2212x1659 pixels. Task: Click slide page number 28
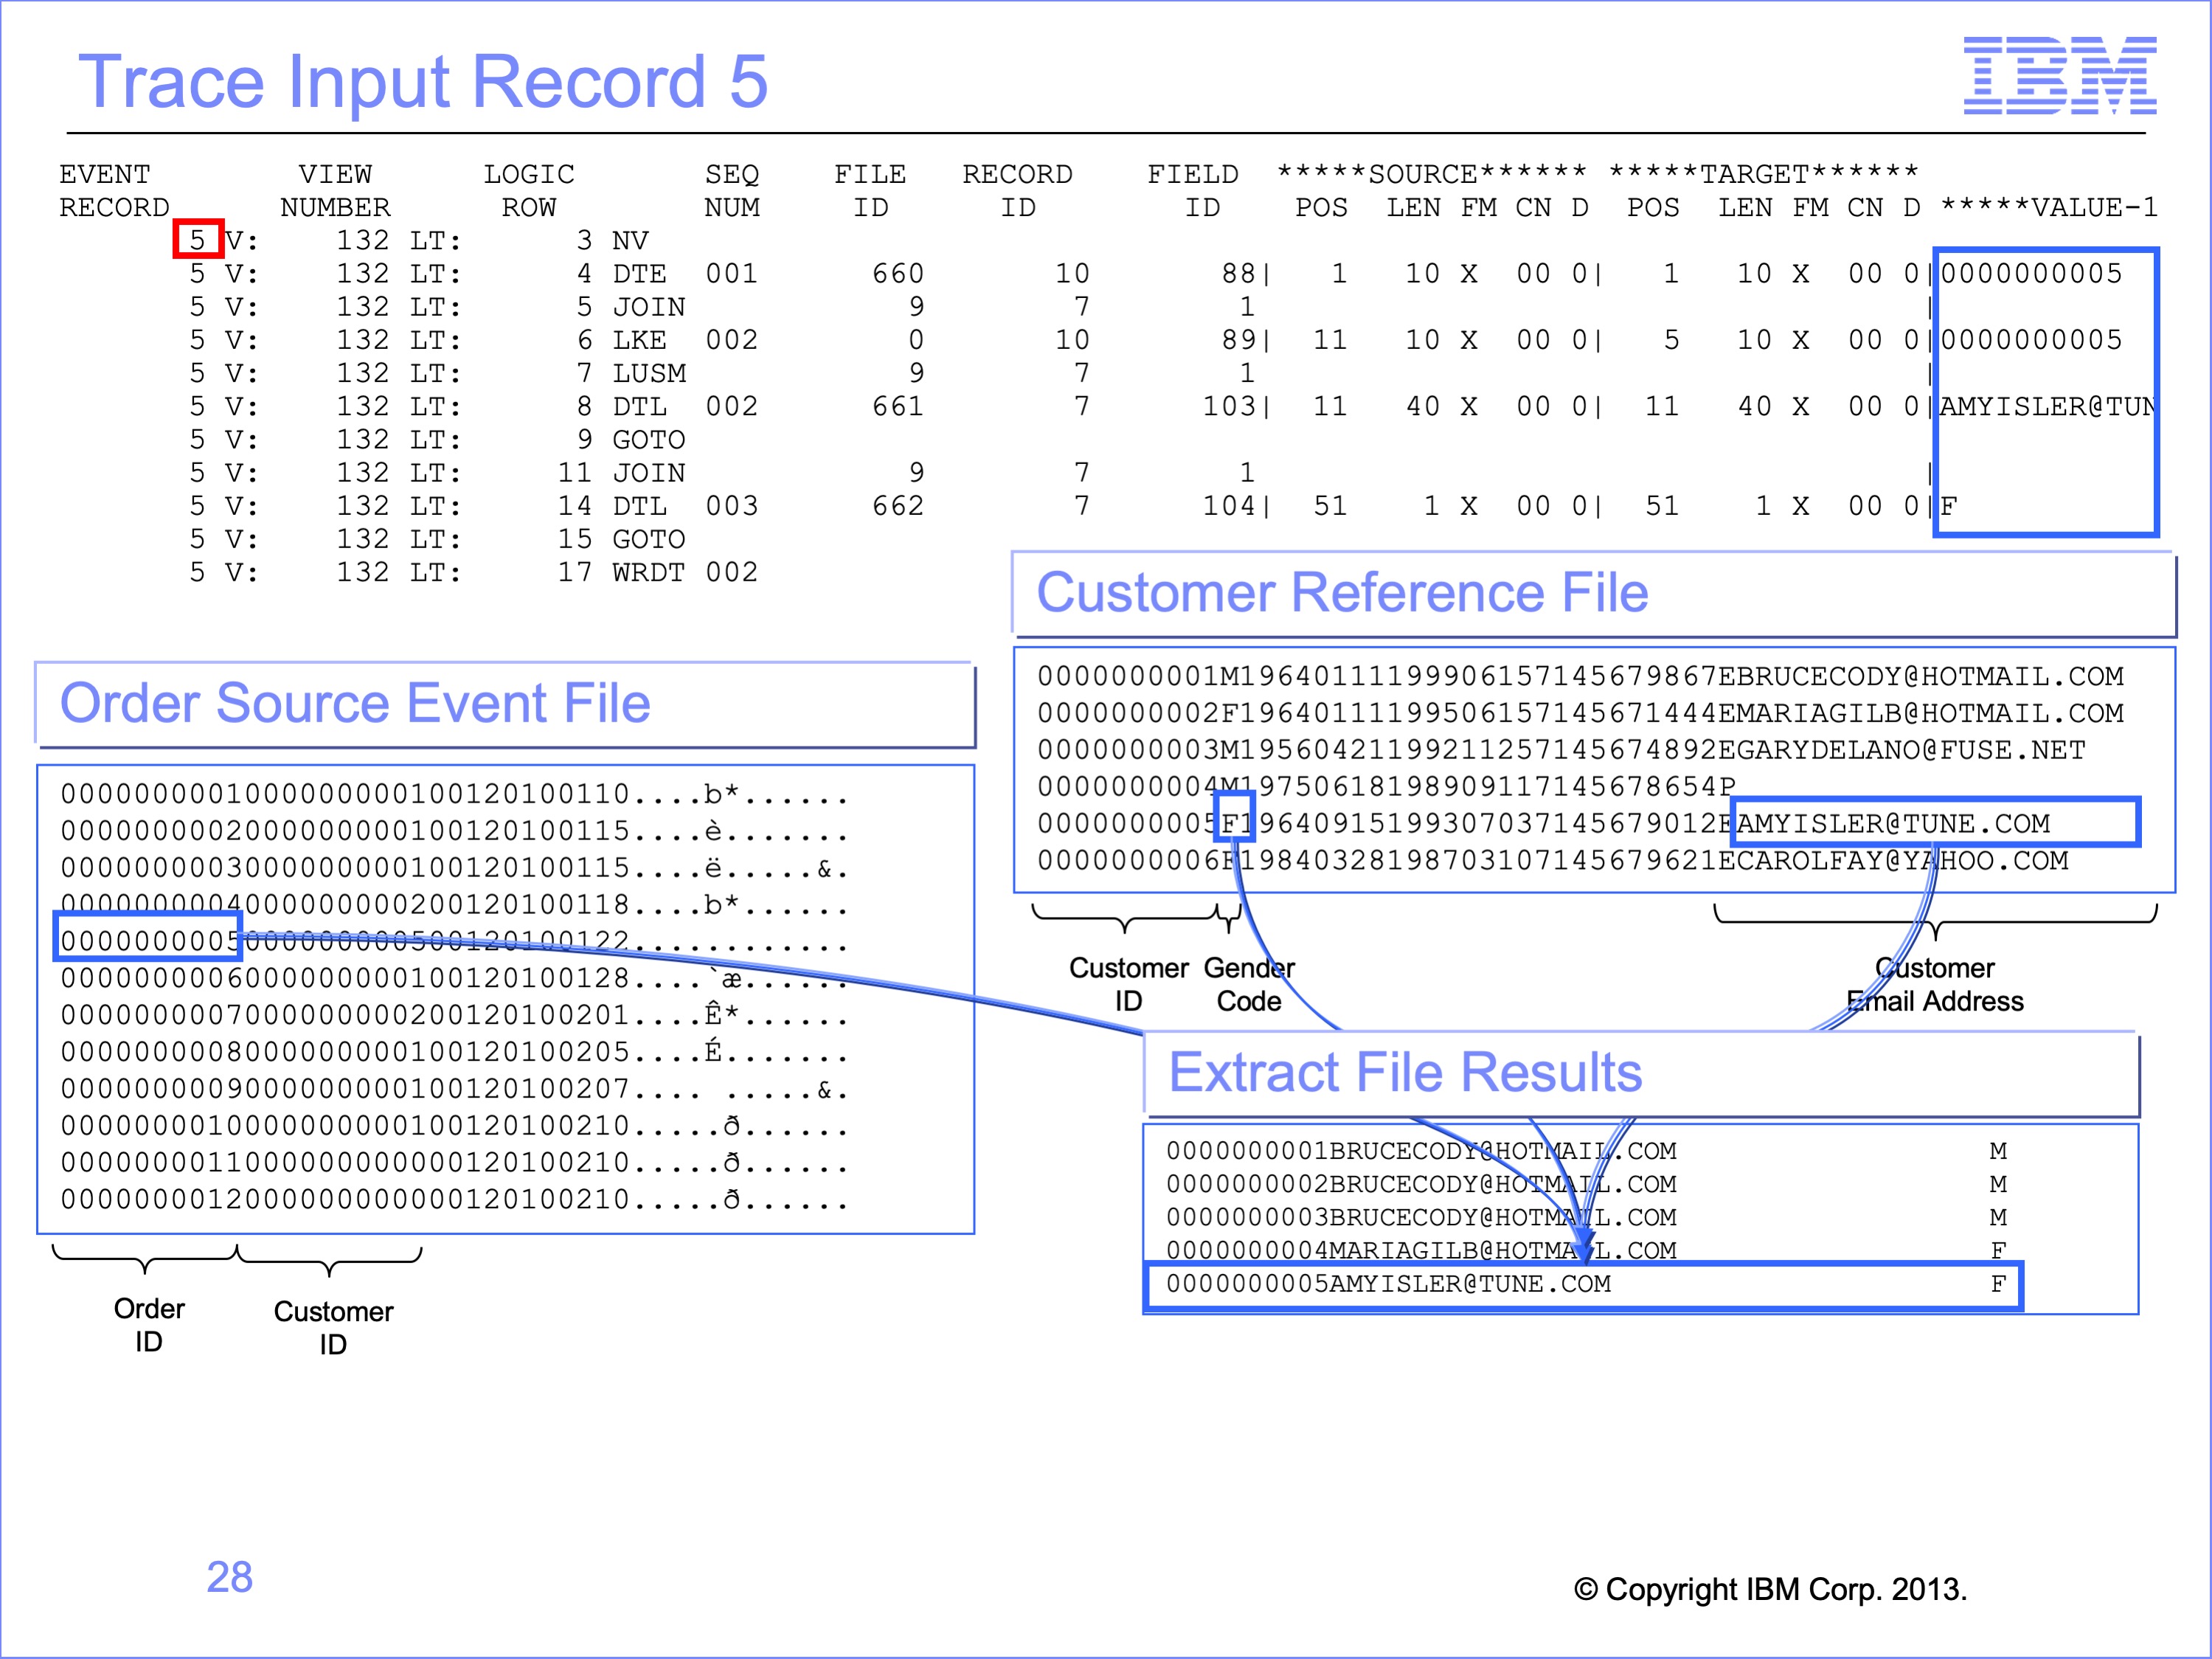point(230,1577)
